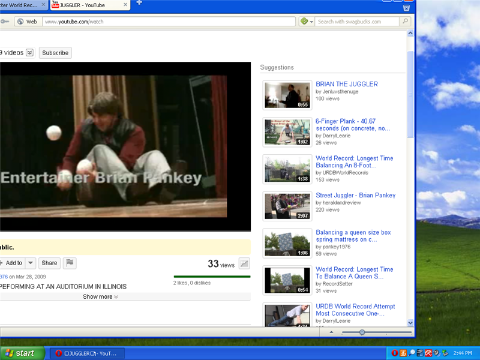Click the speaker volume tray icon
Screen dimensions: 480x360
(x=437, y=353)
